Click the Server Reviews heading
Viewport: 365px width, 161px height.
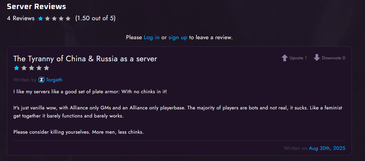36,7
